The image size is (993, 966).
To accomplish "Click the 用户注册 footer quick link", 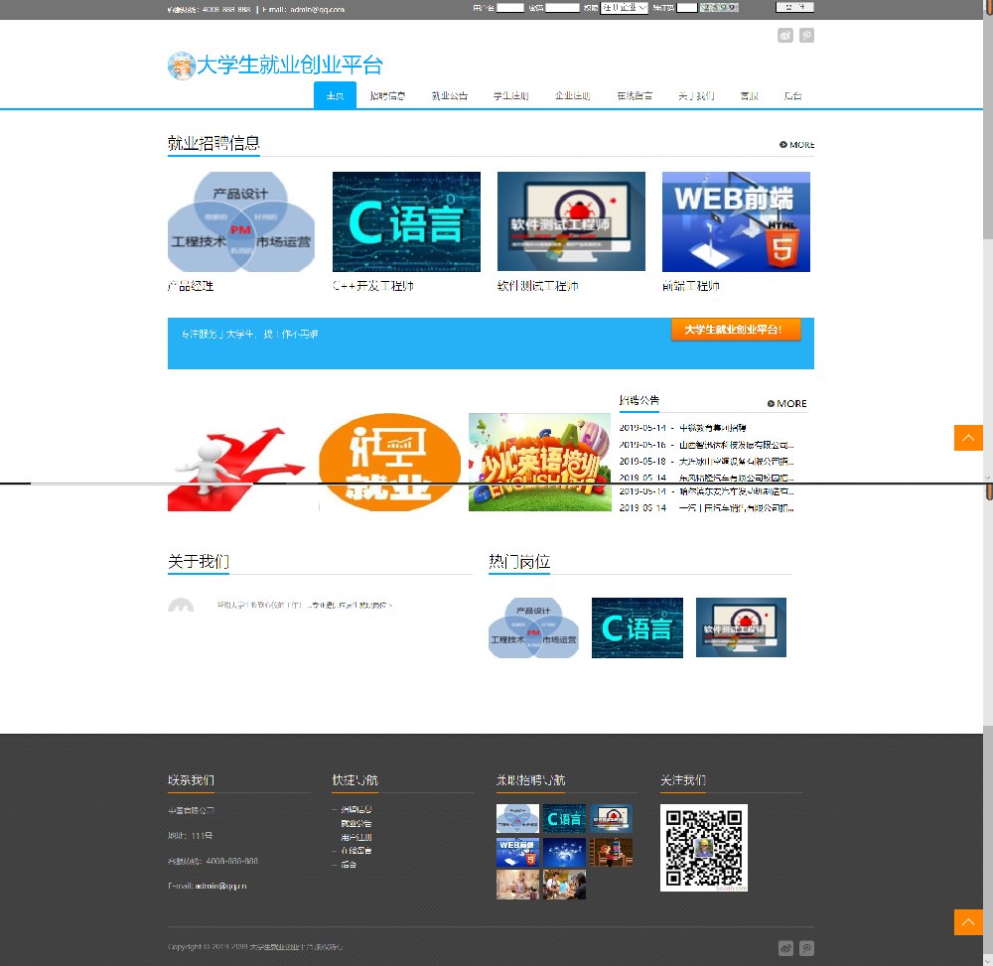I will point(356,838).
